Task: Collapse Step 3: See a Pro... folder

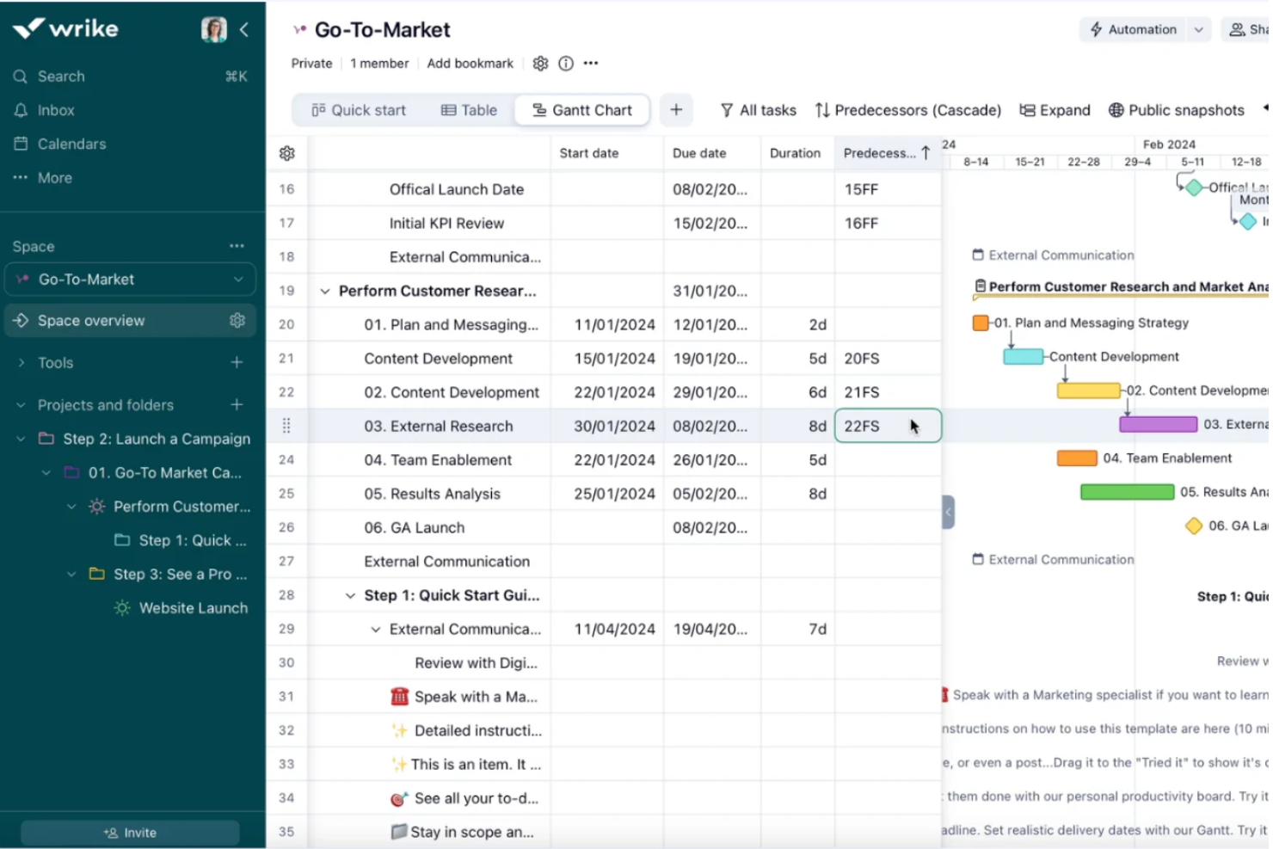Action: click(72, 574)
